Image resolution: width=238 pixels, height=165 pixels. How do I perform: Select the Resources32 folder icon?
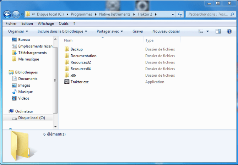tap(67, 62)
